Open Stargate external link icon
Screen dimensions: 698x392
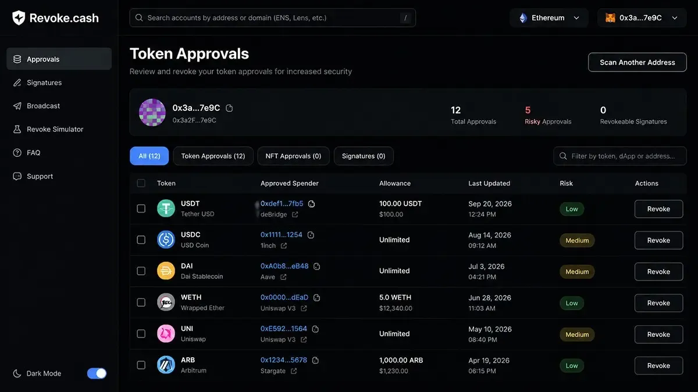[x=294, y=371]
